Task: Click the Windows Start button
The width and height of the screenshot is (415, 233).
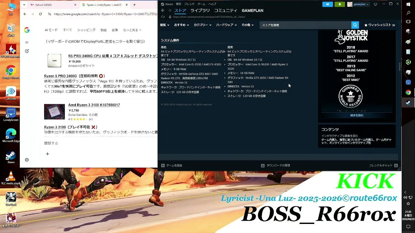Action: pos(408,4)
